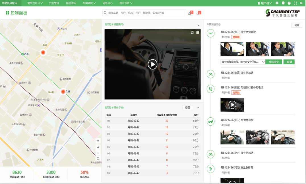The image size is (306, 184).
Task: Select ranking row 01 with score 63分
Action: point(153,121)
